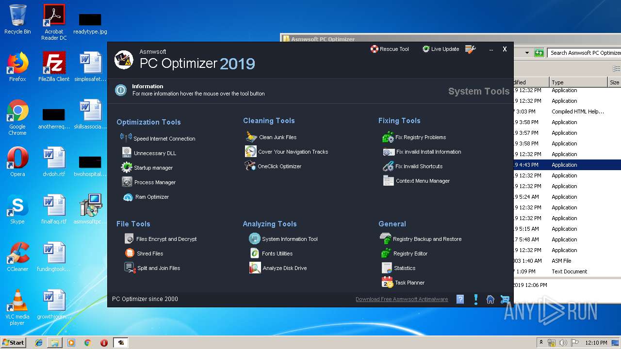The width and height of the screenshot is (621, 349).
Task: Select the dvdoh.rtf desktop file
Action: (x=54, y=162)
